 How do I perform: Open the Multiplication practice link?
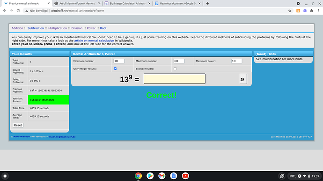coord(58,28)
